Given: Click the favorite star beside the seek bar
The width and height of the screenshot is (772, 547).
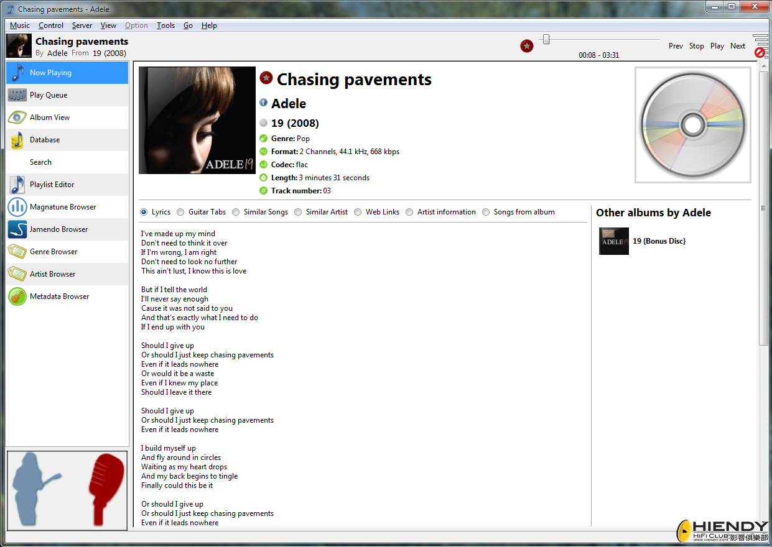Looking at the screenshot, I should click(x=527, y=45).
